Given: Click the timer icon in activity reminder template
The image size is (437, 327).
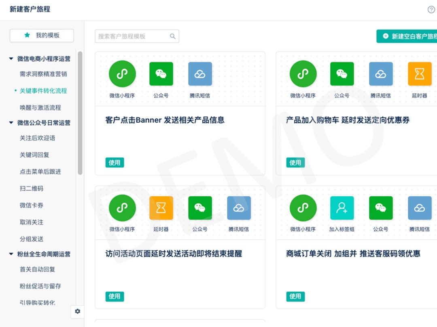Looking at the screenshot, I should (161, 208).
